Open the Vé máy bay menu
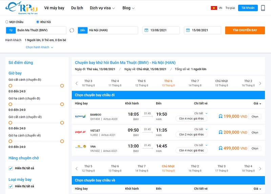Viewport: 271px width, 194px height. pyautogui.click(x=54, y=8)
